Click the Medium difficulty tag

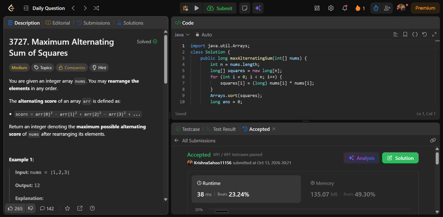19,68
